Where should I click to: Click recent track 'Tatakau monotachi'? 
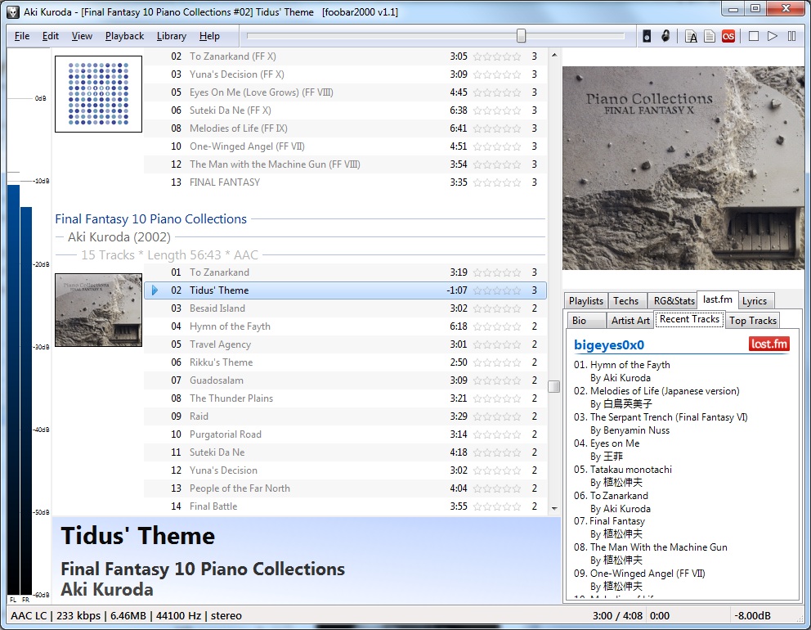631,470
